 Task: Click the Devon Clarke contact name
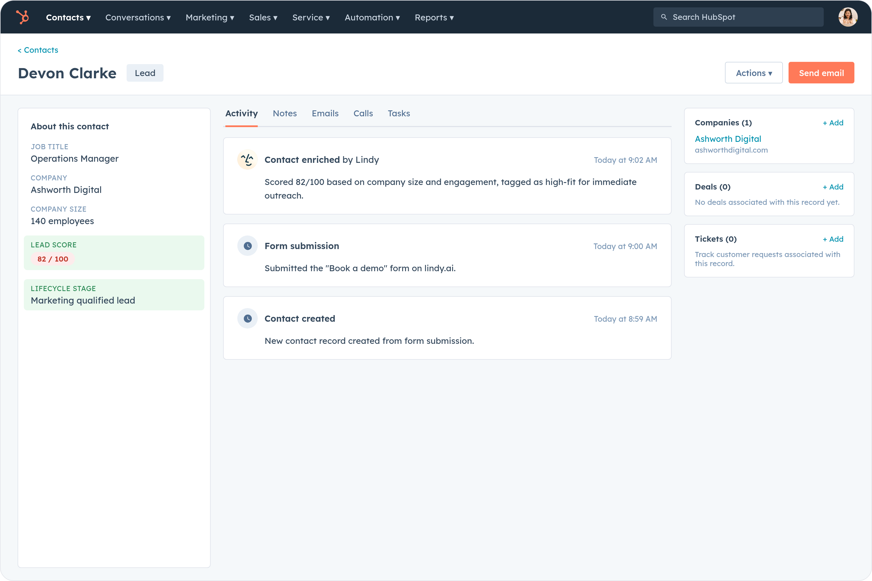point(67,73)
